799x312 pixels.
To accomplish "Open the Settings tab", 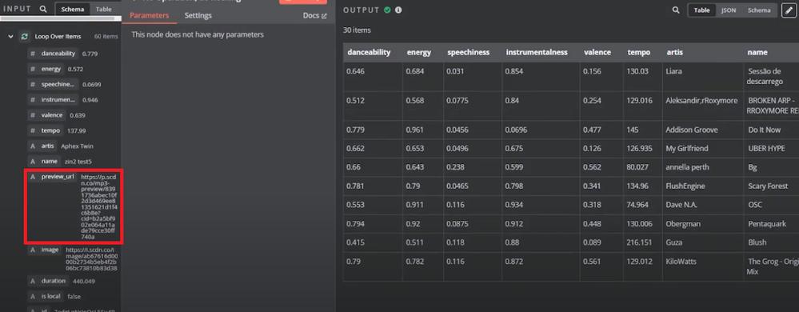I will 198,15.
